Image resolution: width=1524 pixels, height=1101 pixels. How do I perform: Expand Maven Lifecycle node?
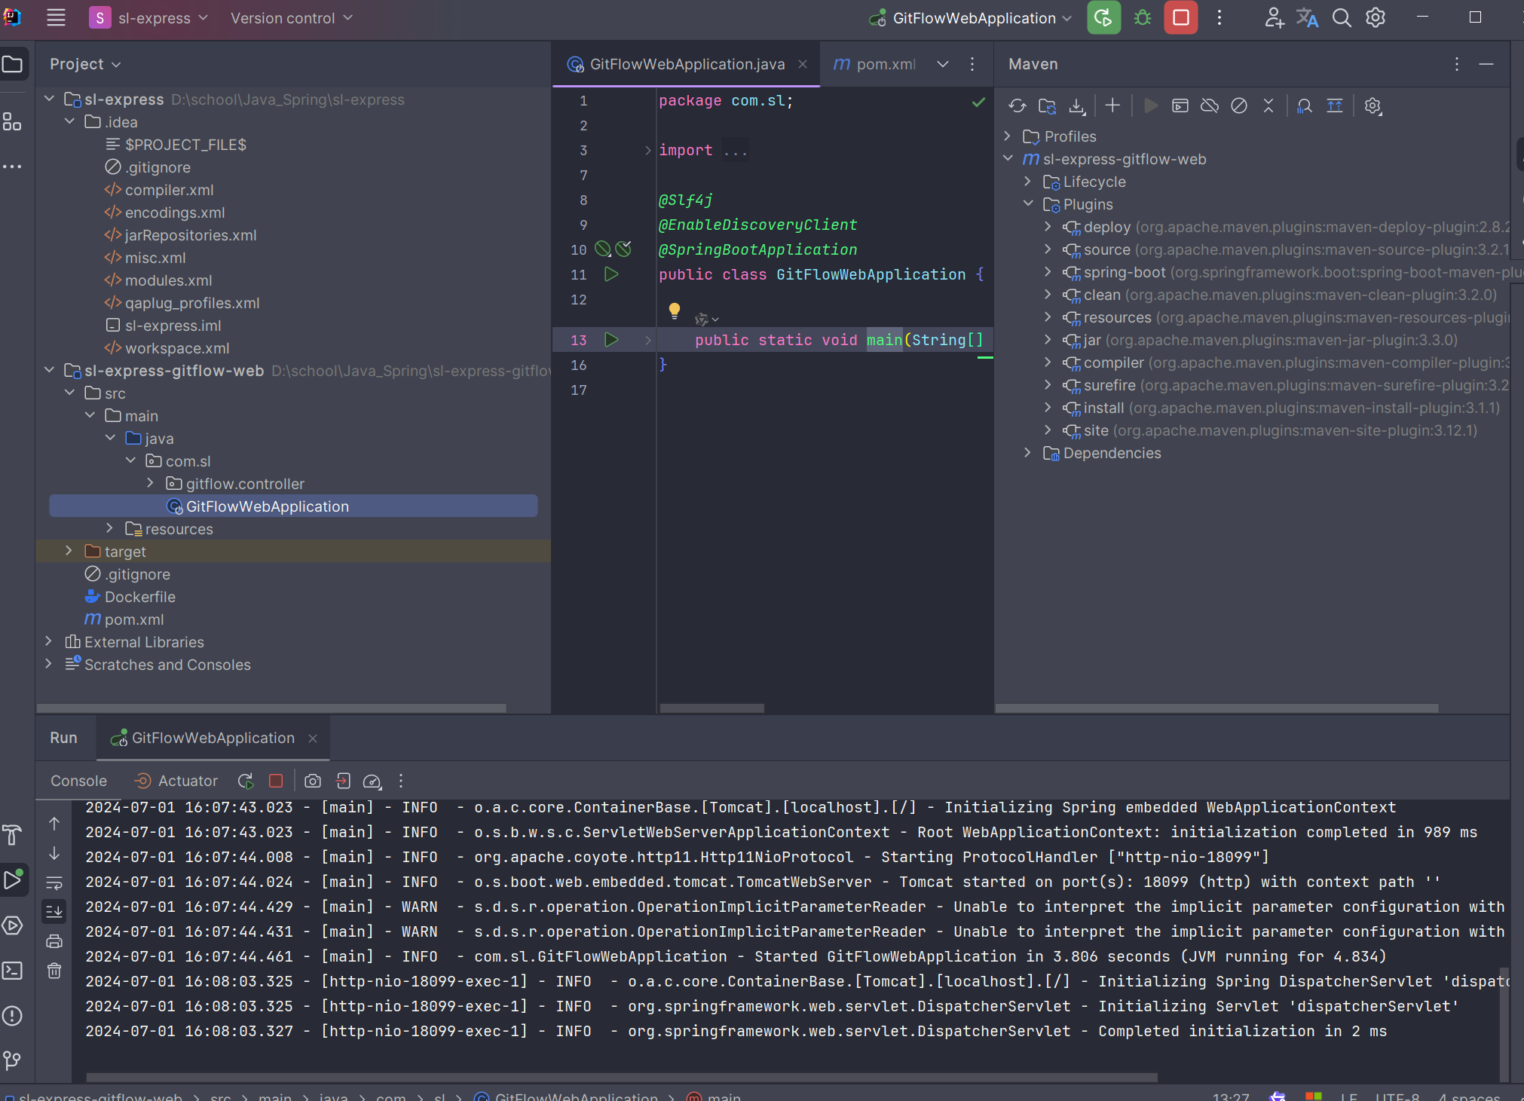pos(1028,182)
